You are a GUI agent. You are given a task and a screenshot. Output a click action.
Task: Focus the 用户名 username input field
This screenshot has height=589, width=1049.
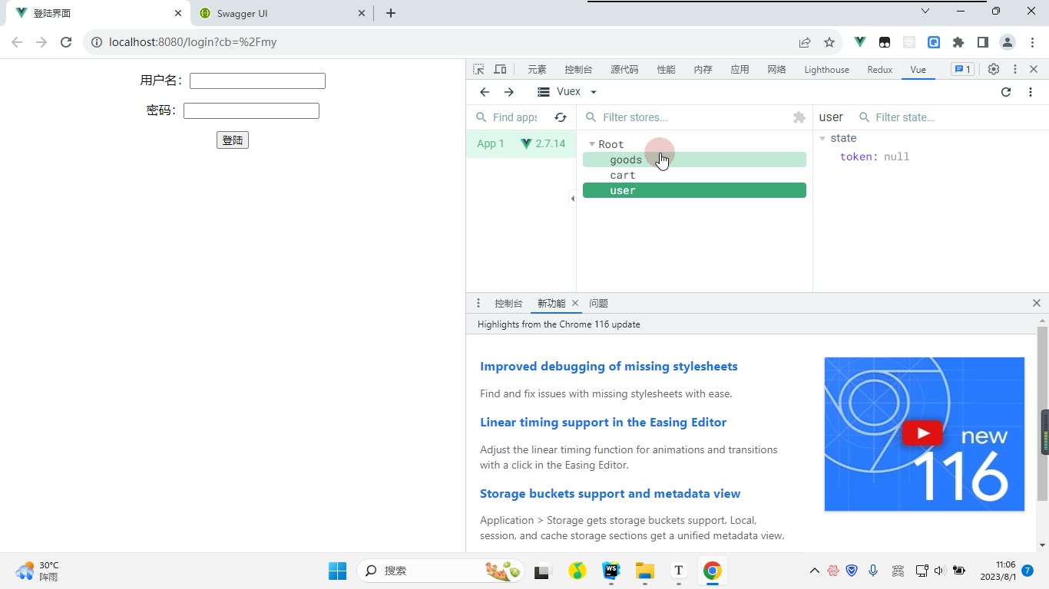(x=257, y=81)
